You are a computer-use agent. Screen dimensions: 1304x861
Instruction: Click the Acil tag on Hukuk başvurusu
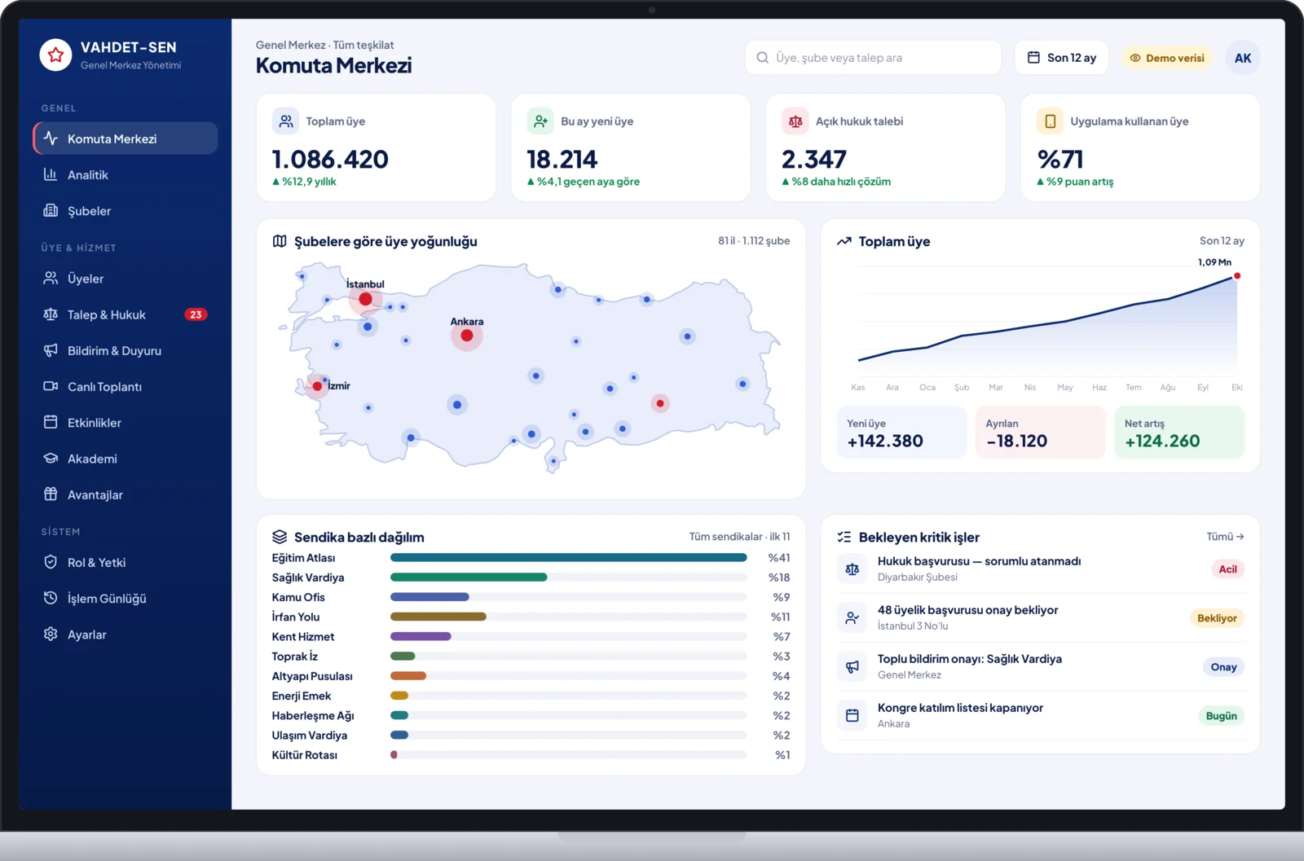pos(1227,569)
